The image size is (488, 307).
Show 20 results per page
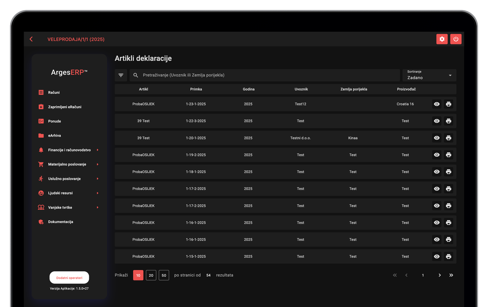coord(151,275)
